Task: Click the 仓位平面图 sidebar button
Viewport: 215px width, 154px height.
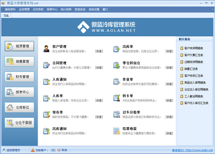Action: (x=20, y=123)
